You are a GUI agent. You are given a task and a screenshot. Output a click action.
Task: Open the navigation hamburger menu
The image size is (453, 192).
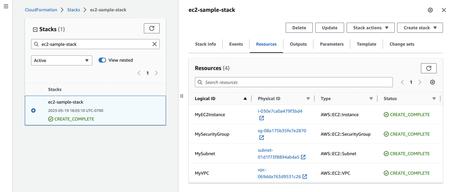[x=6, y=6]
